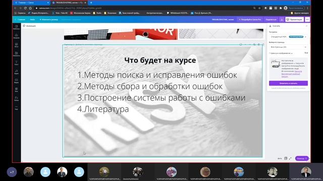Bookmark page with the star icon
This screenshot has height=181, width=323.
tap(259, 8)
